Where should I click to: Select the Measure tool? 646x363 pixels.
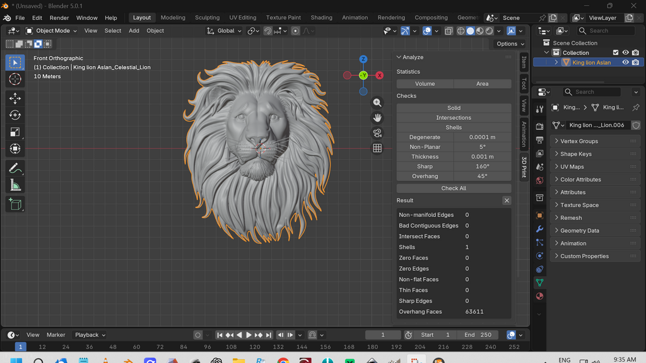click(x=15, y=185)
